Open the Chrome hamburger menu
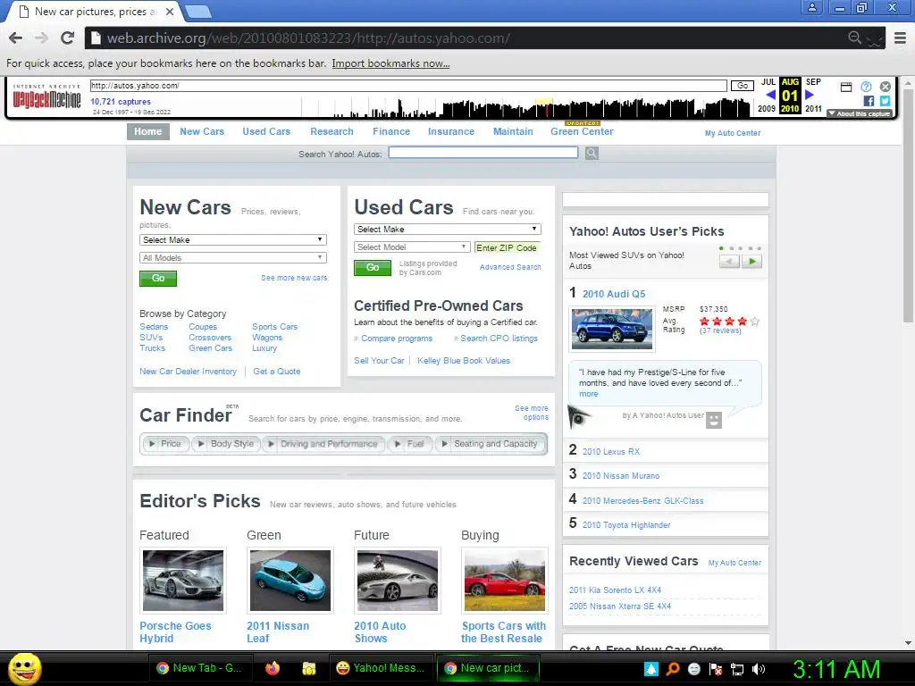This screenshot has height=686, width=915. [900, 38]
